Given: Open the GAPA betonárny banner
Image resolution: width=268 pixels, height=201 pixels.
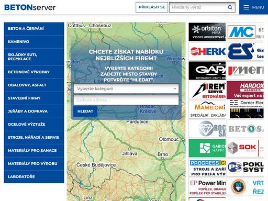Looking at the screenshot, I should click(x=207, y=71).
